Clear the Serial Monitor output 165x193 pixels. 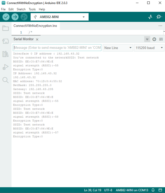tap(161, 39)
